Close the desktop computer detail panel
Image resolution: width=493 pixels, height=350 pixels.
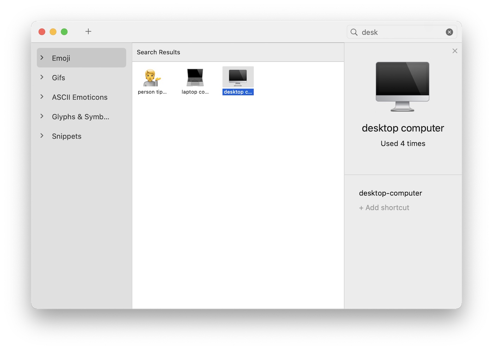coord(455,51)
